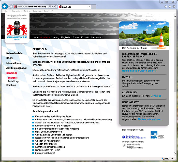This screenshot has height=162, width=178.
Task: Click the 'Ausbildungsinhalte sind:' heading
Action: click(46, 111)
